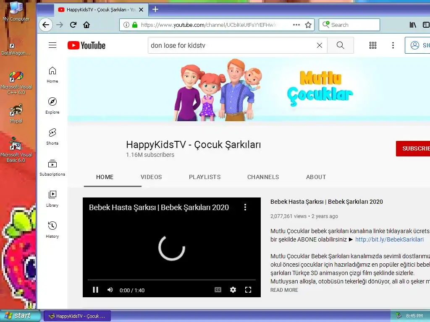The image size is (430, 322).
Task: Go to Home in YouTube sidebar
Action: click(x=52, y=75)
